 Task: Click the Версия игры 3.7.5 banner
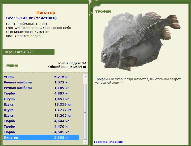[x=28, y=52]
